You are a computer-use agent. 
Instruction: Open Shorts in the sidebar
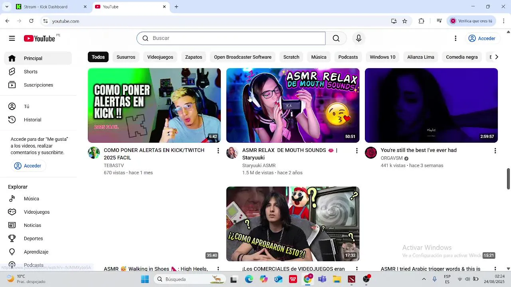[x=38, y=72]
